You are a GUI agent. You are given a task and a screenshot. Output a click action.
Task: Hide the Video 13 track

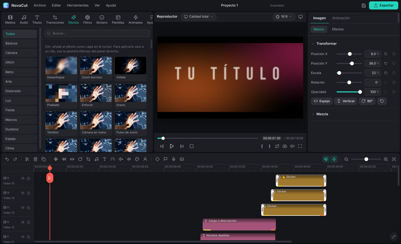[x=23, y=208]
